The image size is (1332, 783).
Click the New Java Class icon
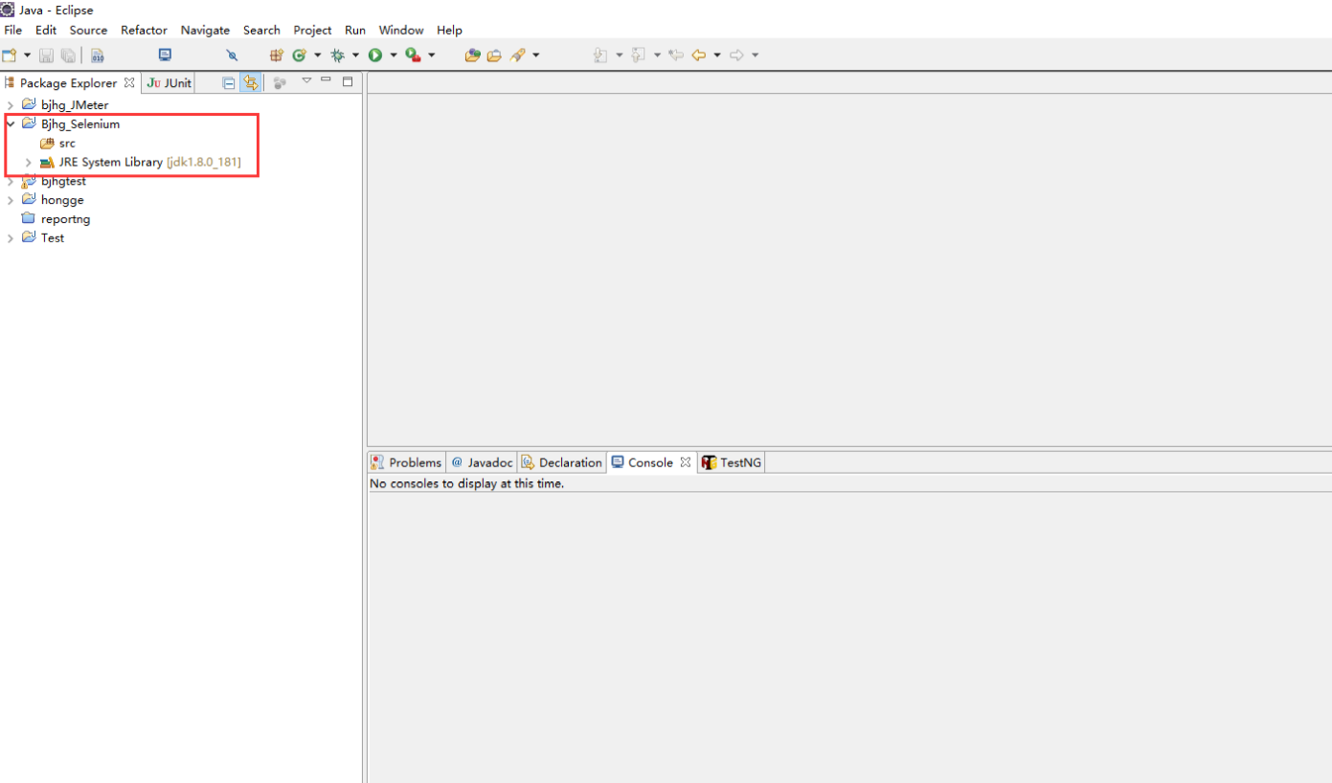click(x=299, y=56)
